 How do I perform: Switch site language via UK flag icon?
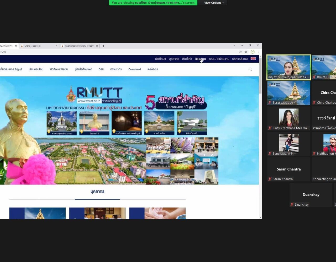click(253, 59)
